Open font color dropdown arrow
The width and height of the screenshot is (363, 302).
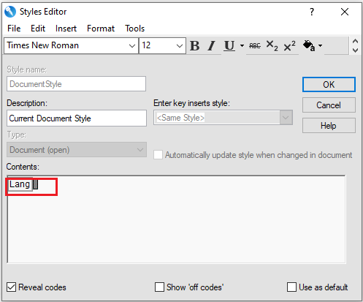tap(321, 45)
